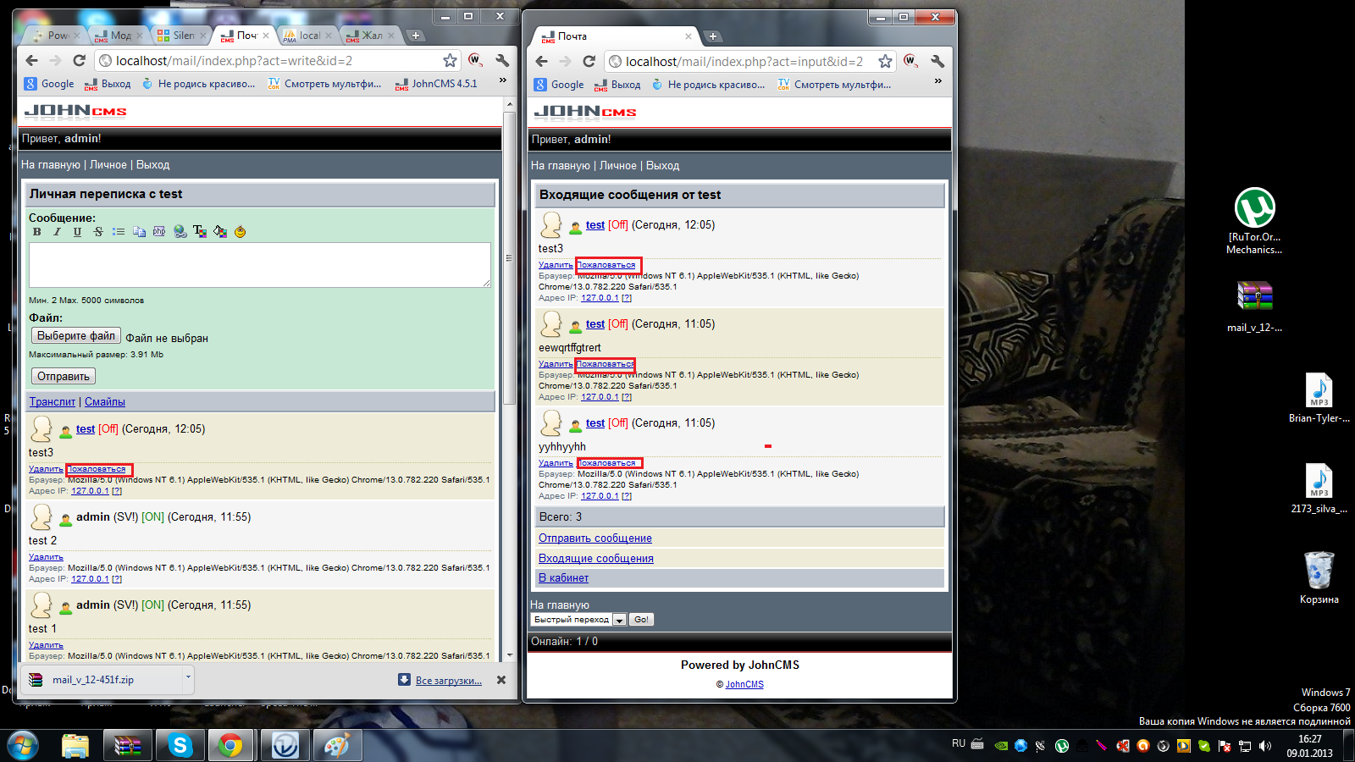The width and height of the screenshot is (1355, 762).
Task: Click in the Сообщение message text area
Action: coord(260,265)
